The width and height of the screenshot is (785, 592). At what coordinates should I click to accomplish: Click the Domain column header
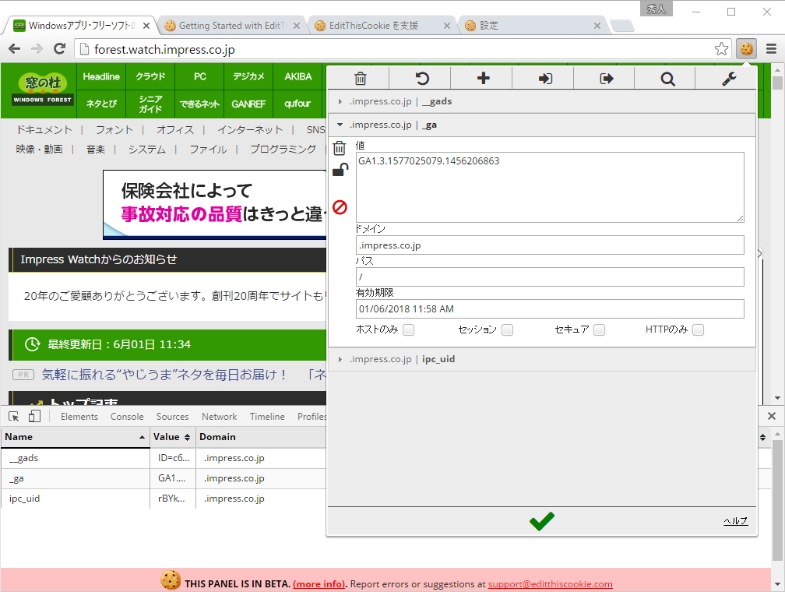point(217,437)
